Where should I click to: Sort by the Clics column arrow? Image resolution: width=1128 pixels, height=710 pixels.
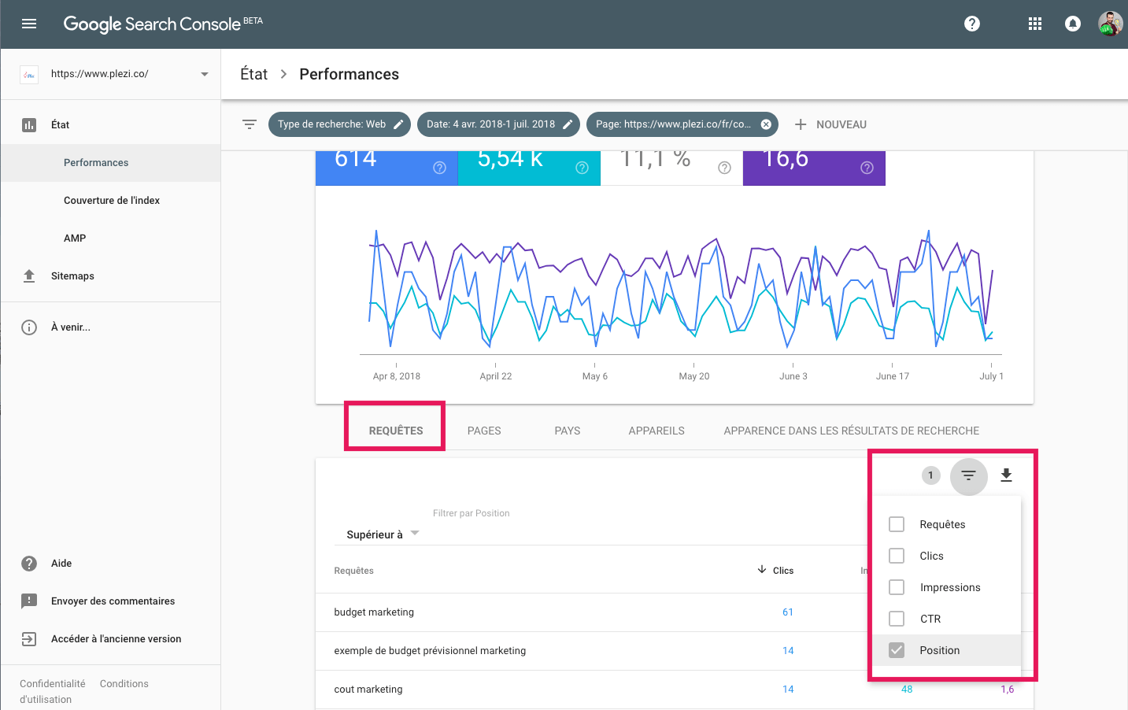click(x=762, y=570)
